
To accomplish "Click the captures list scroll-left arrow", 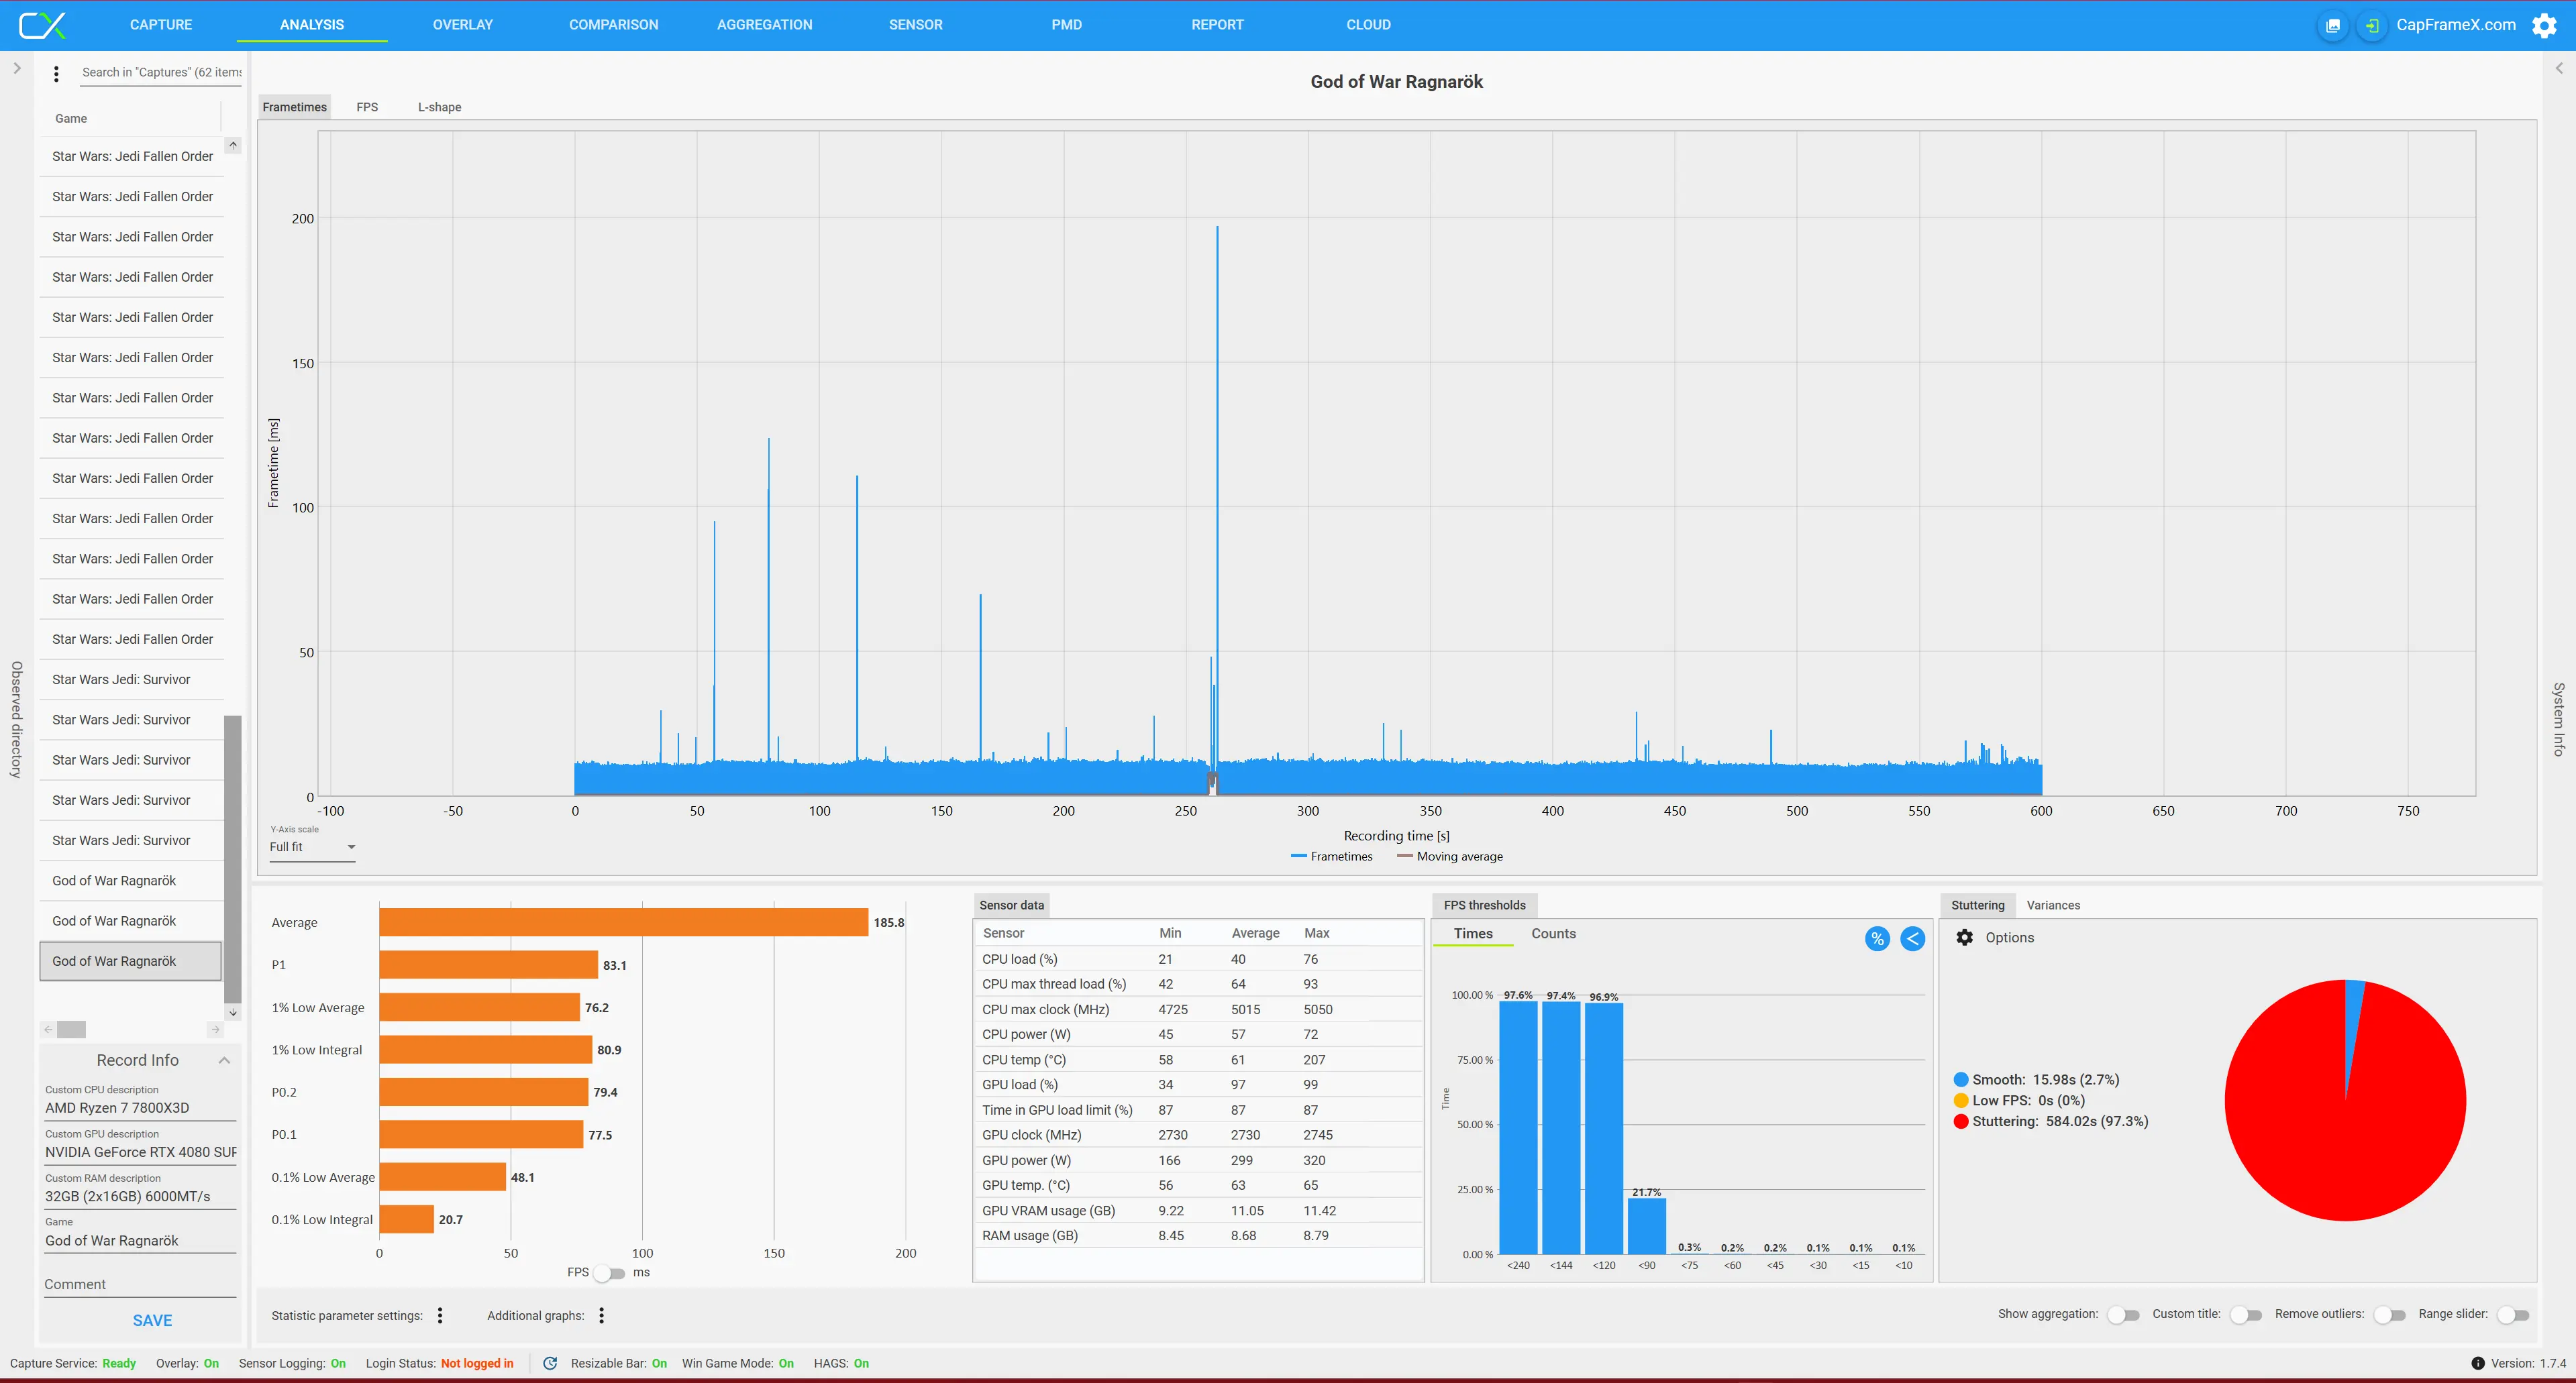I will point(48,1030).
